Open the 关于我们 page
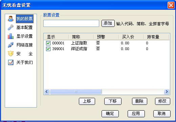 24,63
